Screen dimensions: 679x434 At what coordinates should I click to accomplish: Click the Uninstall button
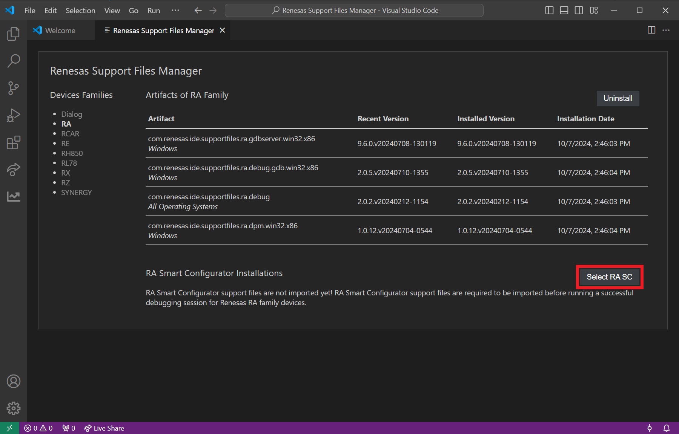[x=618, y=98]
